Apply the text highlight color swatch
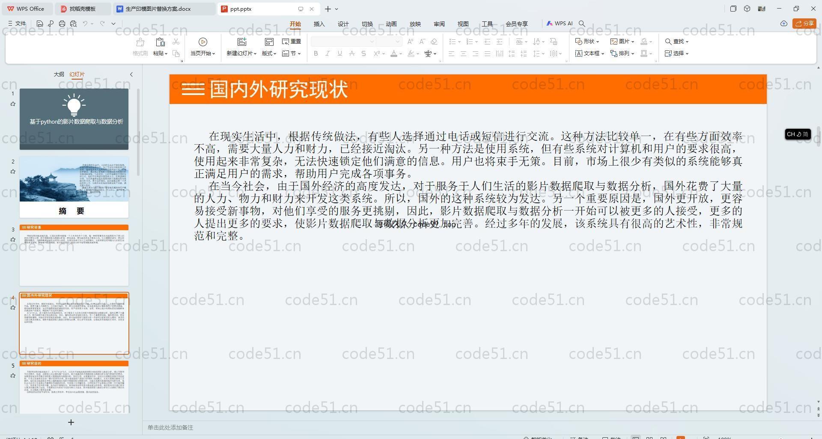Viewport: 822px width, 439px height. (411, 53)
